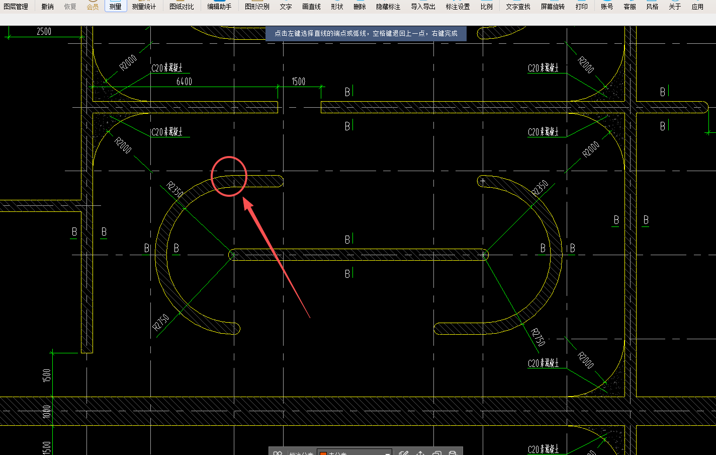Contact 客服 customer service
Viewport: 716px width, 455px height.
coord(630,7)
